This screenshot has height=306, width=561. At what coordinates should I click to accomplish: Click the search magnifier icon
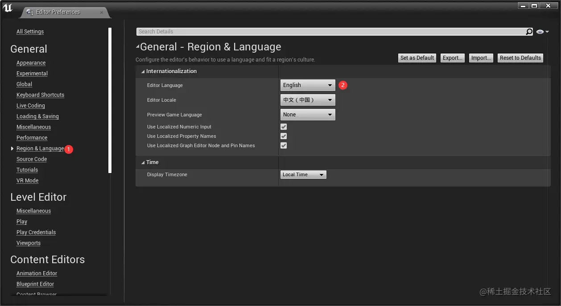529,32
